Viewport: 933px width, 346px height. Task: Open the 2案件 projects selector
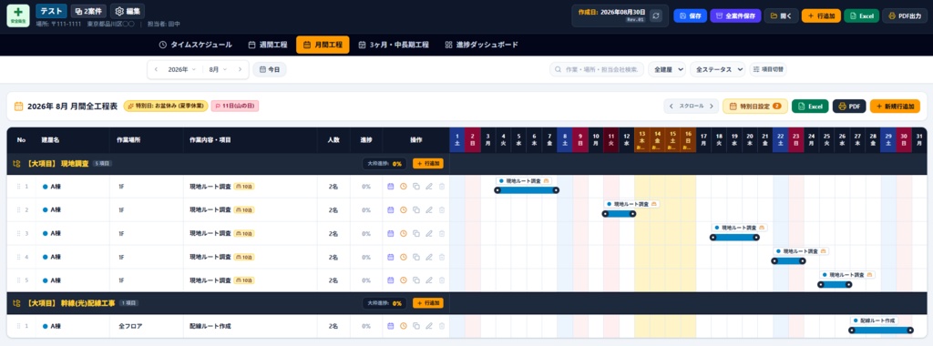point(88,11)
